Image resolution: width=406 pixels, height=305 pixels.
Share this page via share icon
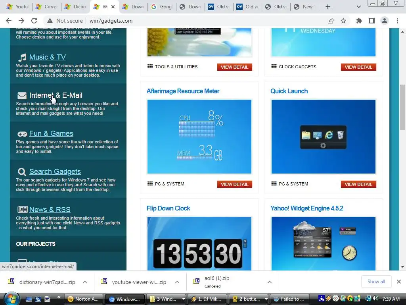pos(330,21)
